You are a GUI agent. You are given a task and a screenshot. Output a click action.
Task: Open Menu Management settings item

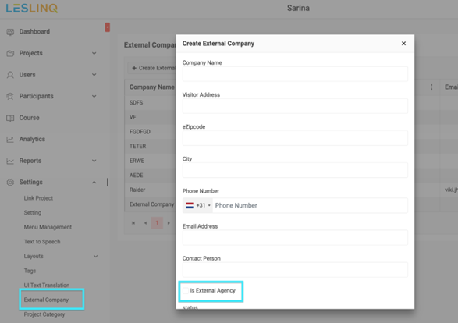click(48, 227)
